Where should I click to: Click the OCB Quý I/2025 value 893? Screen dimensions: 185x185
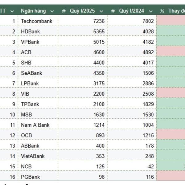pos(100,135)
